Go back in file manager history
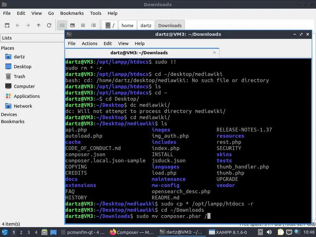The image size is (316, 237). [x=18, y=25]
